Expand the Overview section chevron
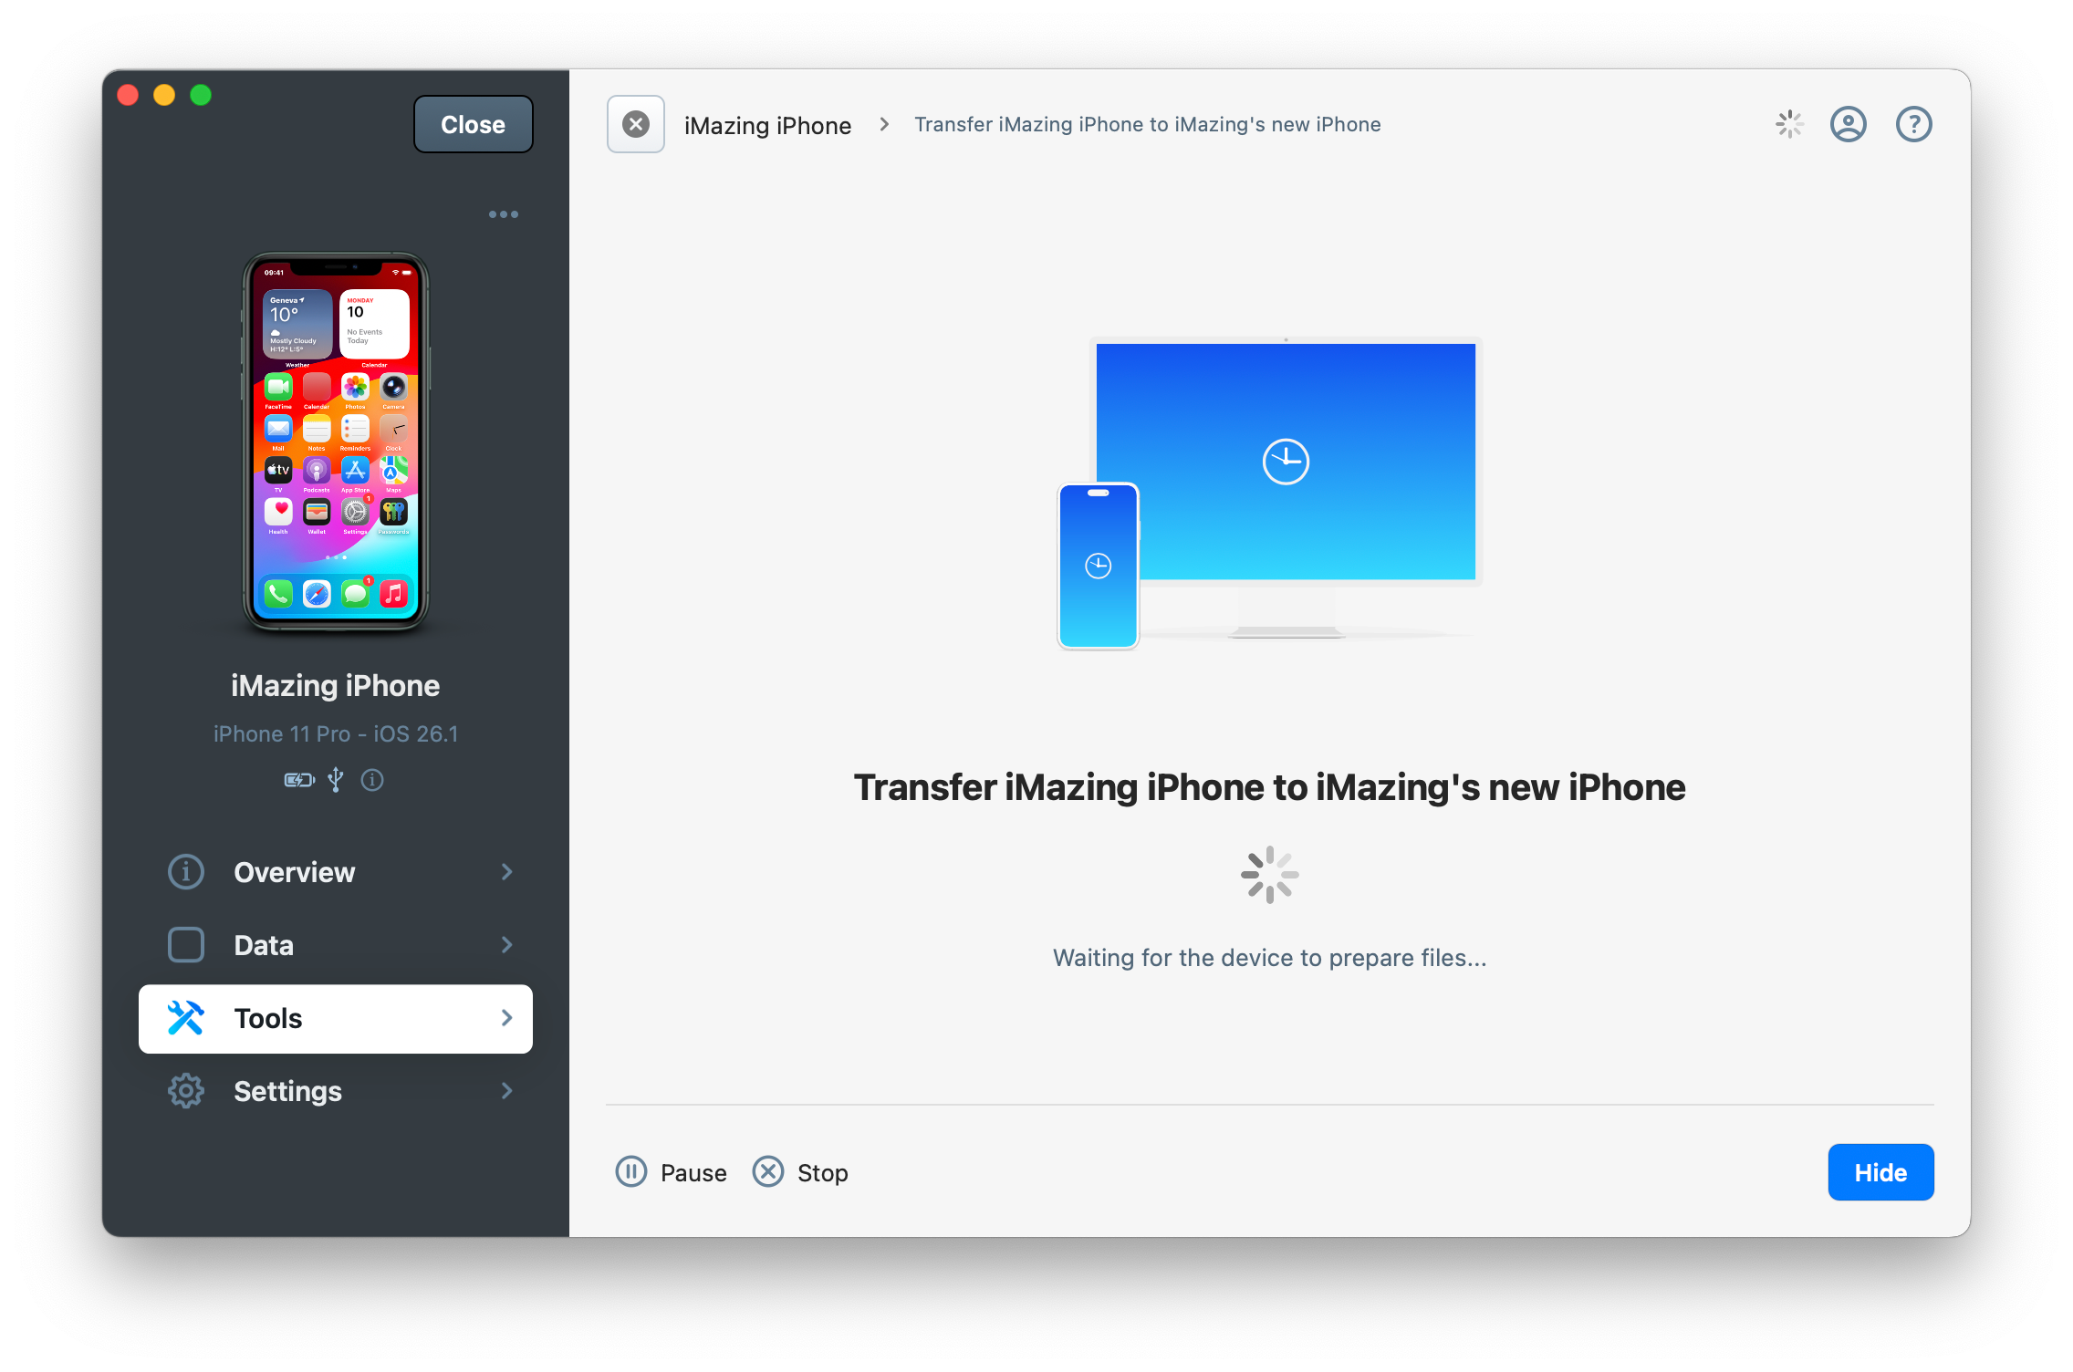 (507, 872)
